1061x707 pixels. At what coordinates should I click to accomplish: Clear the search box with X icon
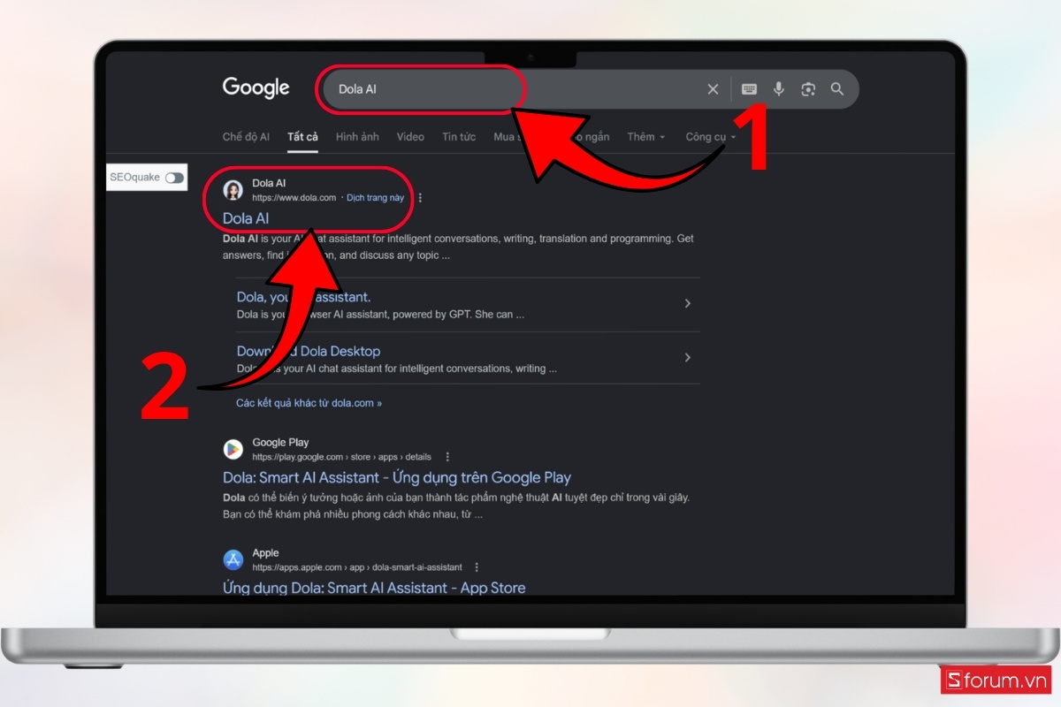click(713, 89)
